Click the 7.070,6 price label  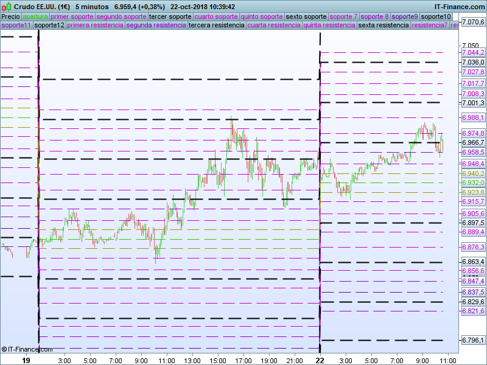pyautogui.click(x=473, y=22)
